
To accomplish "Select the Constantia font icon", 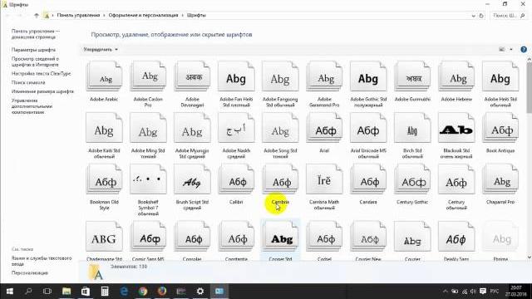I will click(236, 236).
